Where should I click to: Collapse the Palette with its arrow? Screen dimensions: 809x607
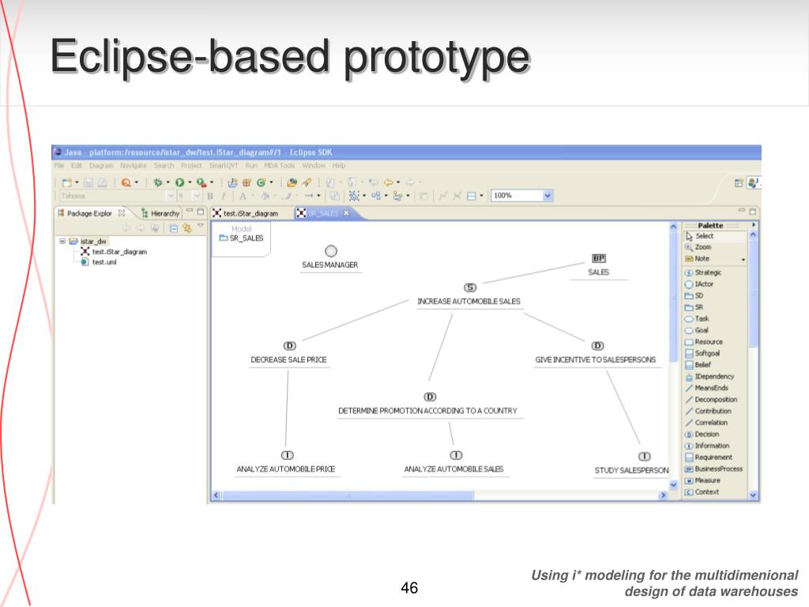753,225
